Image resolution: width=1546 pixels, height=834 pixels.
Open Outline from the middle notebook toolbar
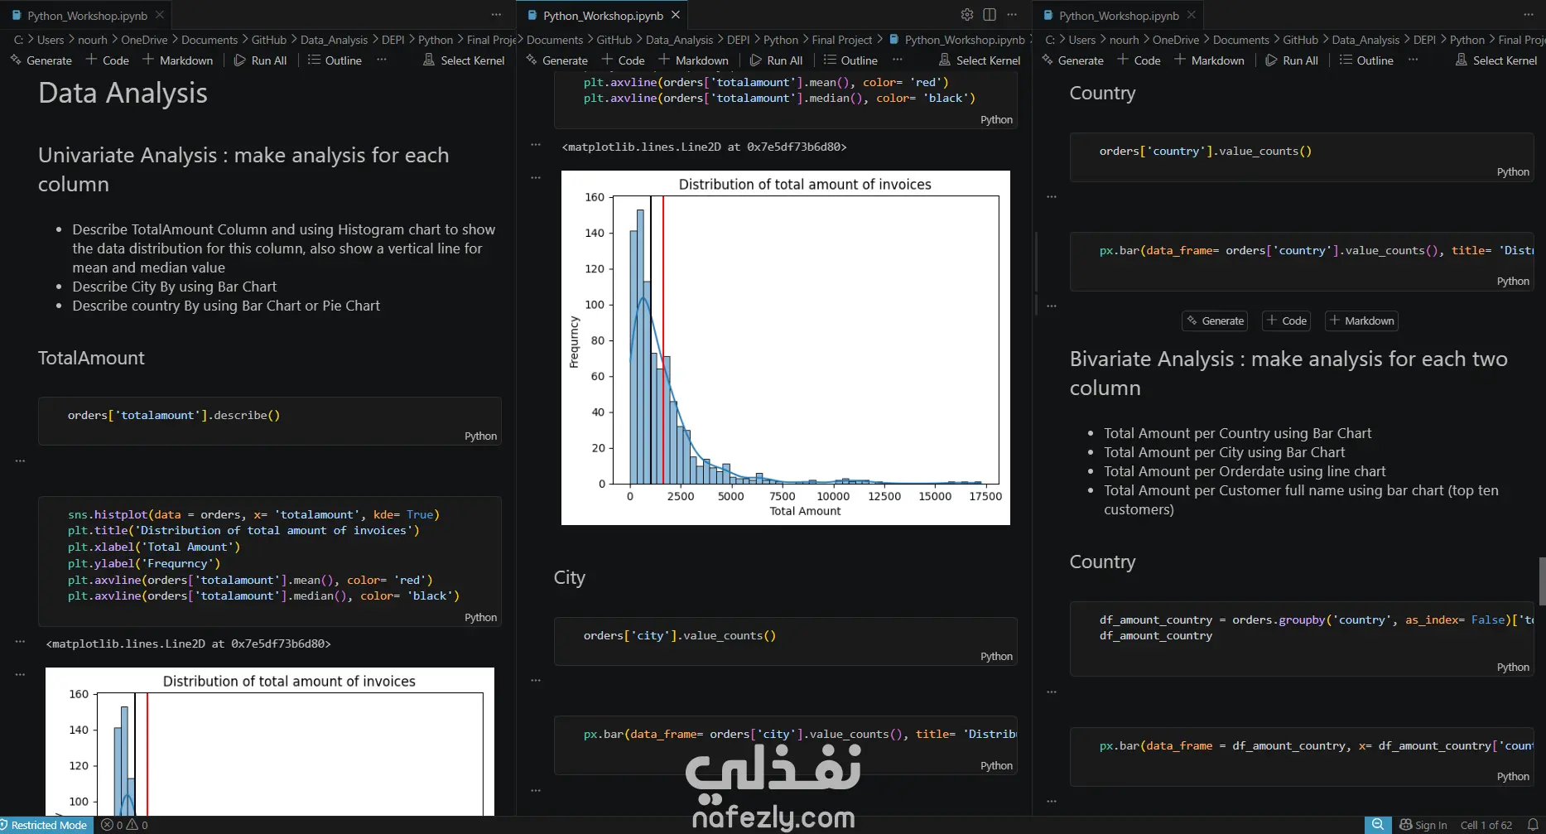(x=850, y=60)
